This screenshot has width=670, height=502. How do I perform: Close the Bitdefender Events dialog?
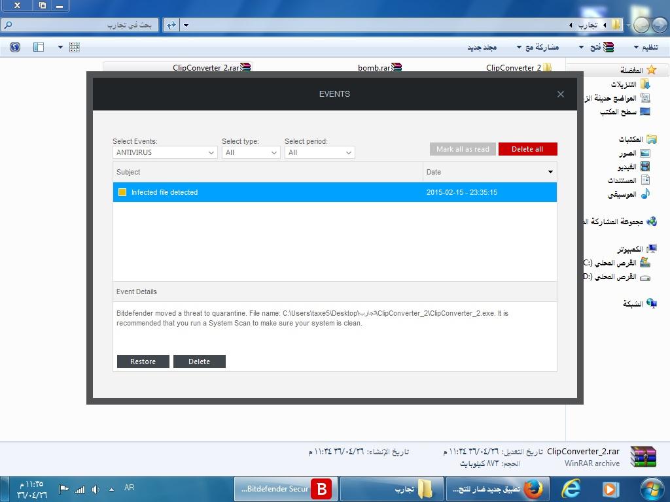coord(560,94)
